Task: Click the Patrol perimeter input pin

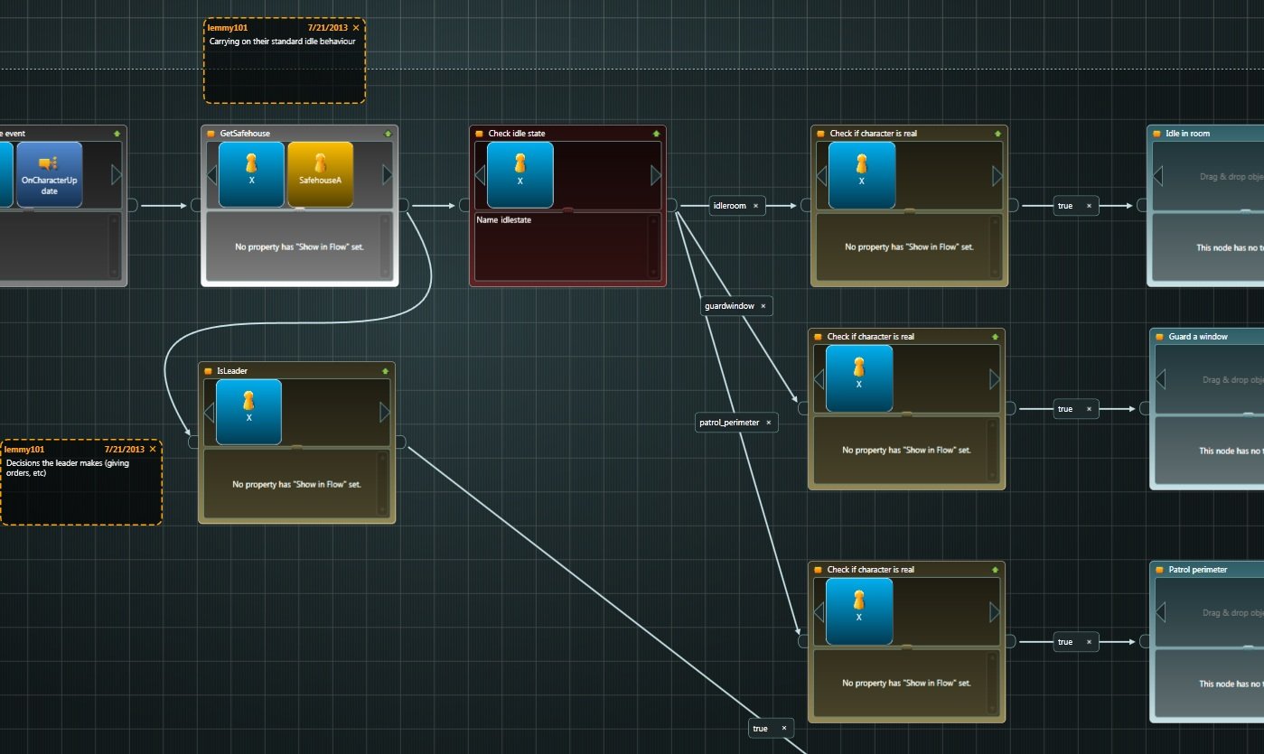Action: pyautogui.click(x=1146, y=641)
